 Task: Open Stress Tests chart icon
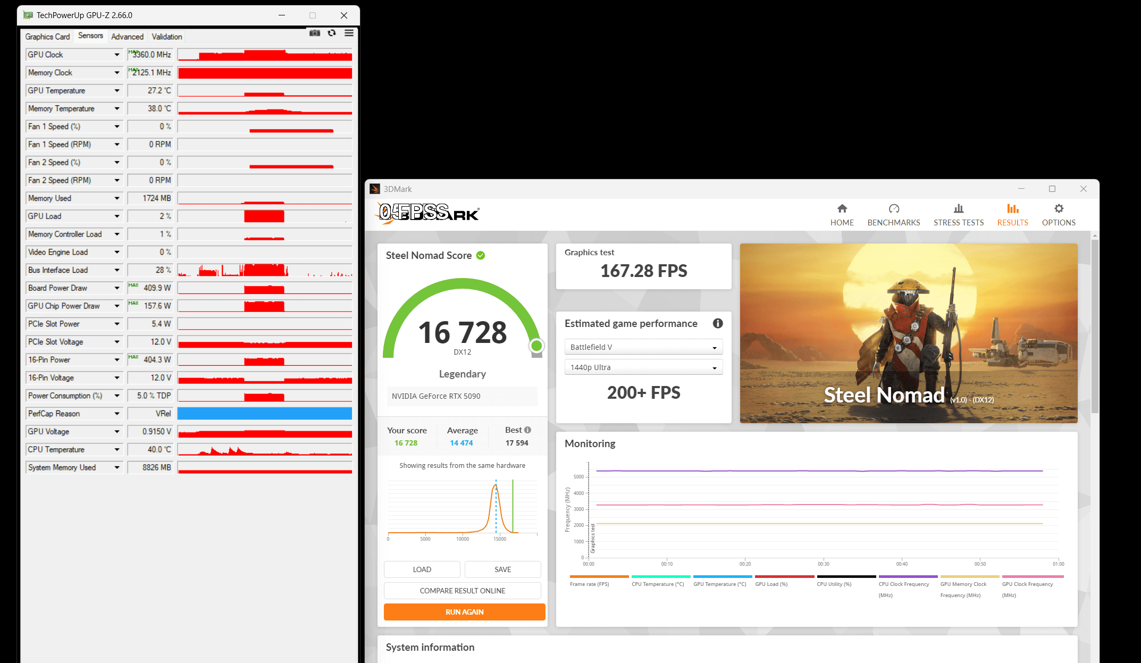click(958, 209)
